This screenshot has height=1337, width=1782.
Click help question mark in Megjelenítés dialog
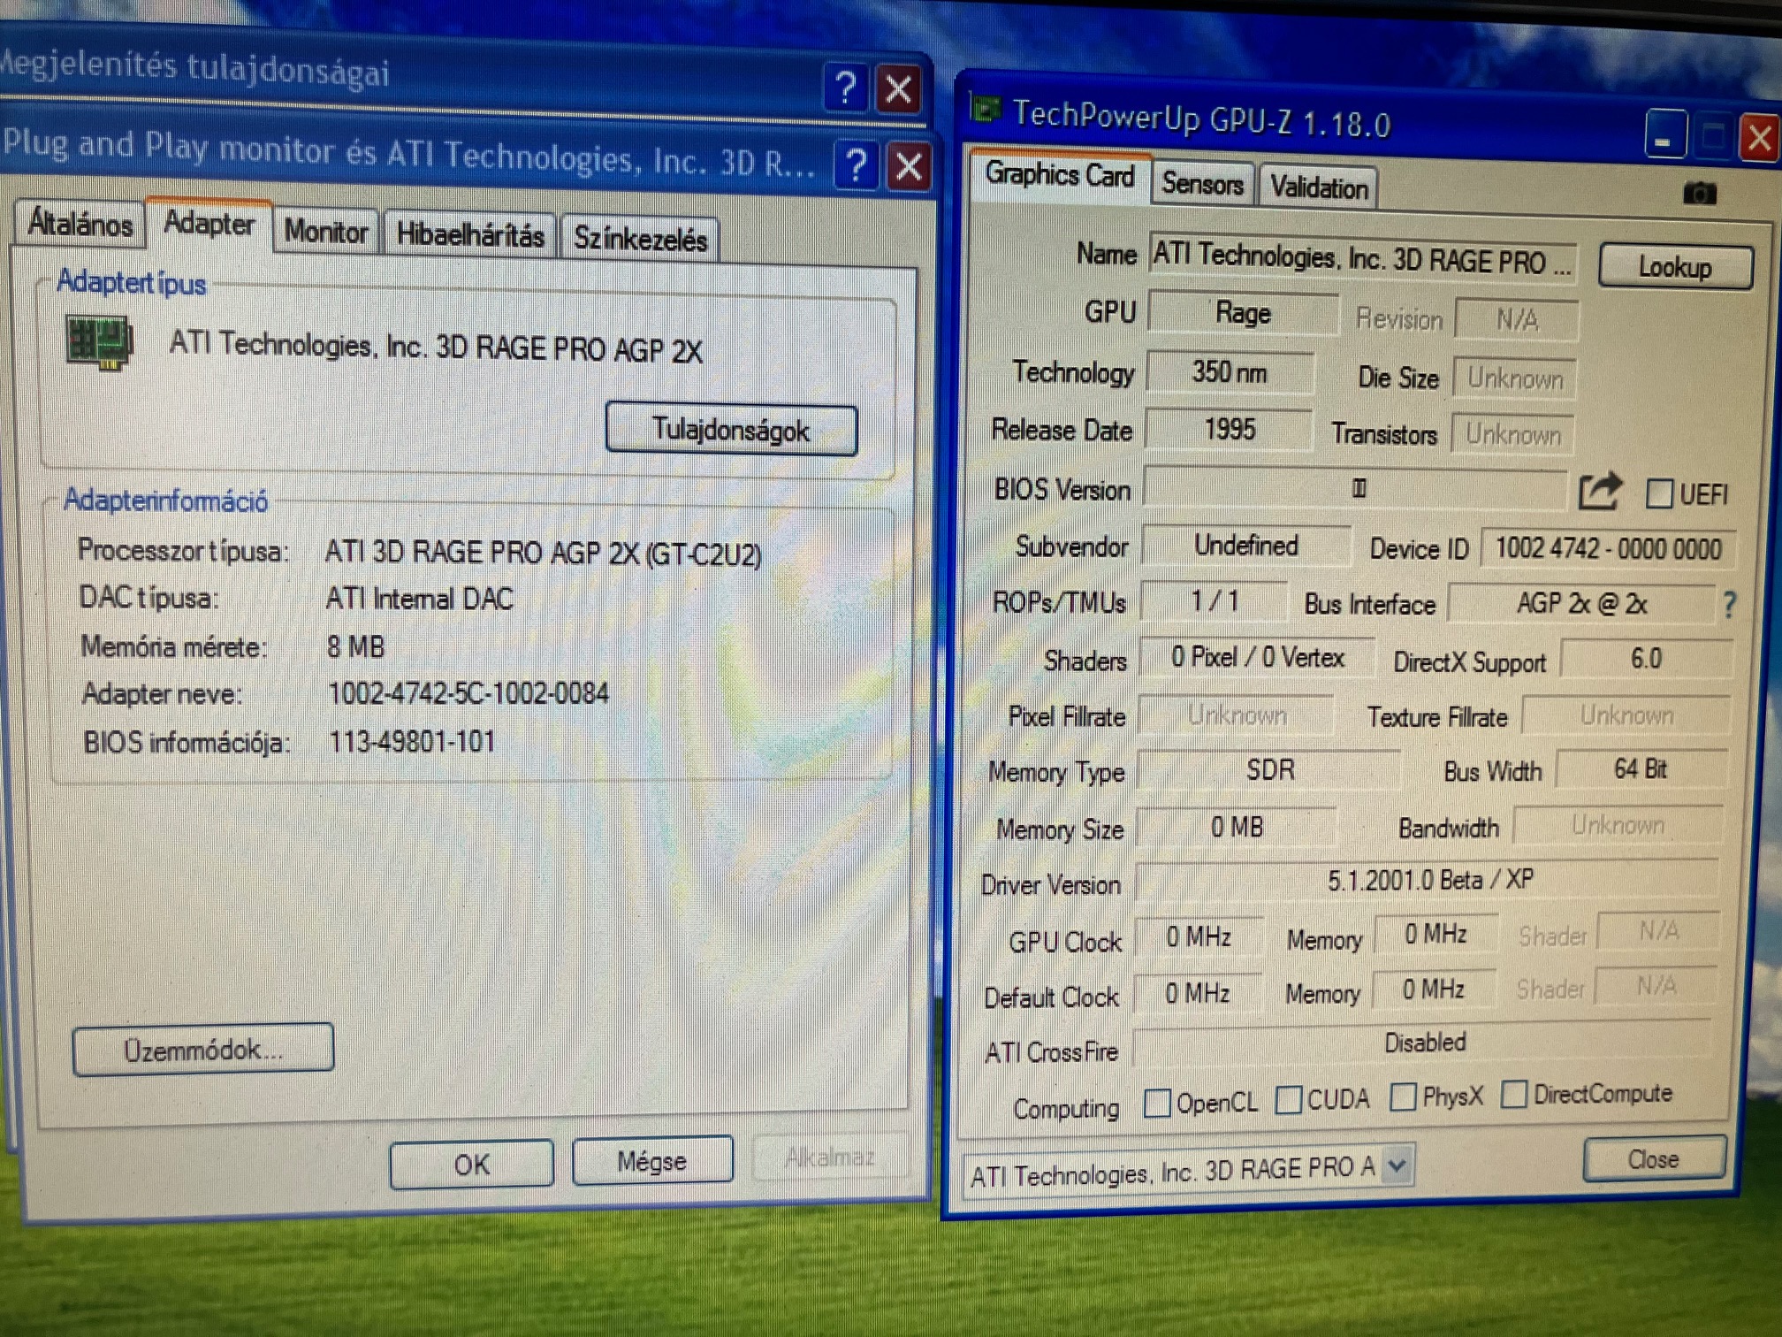tap(845, 88)
